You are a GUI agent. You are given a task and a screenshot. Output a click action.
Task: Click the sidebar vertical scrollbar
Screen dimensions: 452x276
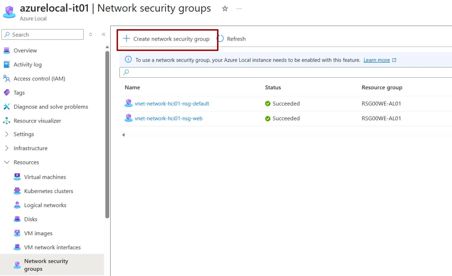107,134
